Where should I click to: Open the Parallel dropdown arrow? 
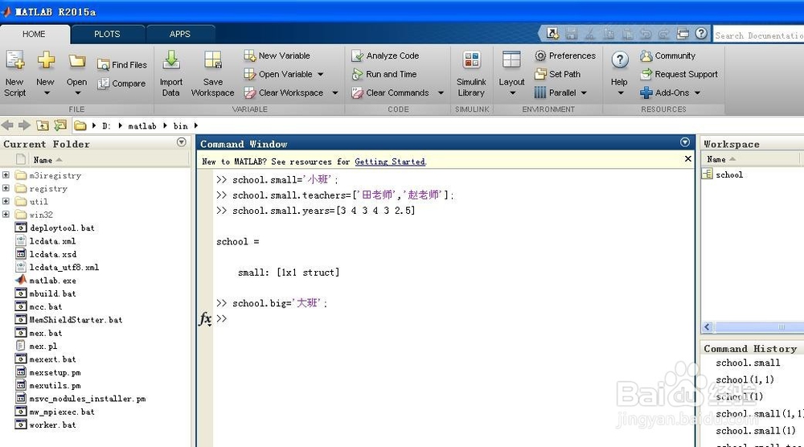pos(584,92)
